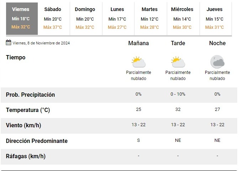Click the Prob. Precipitación row label
This screenshot has height=171, width=244.
coord(30,95)
